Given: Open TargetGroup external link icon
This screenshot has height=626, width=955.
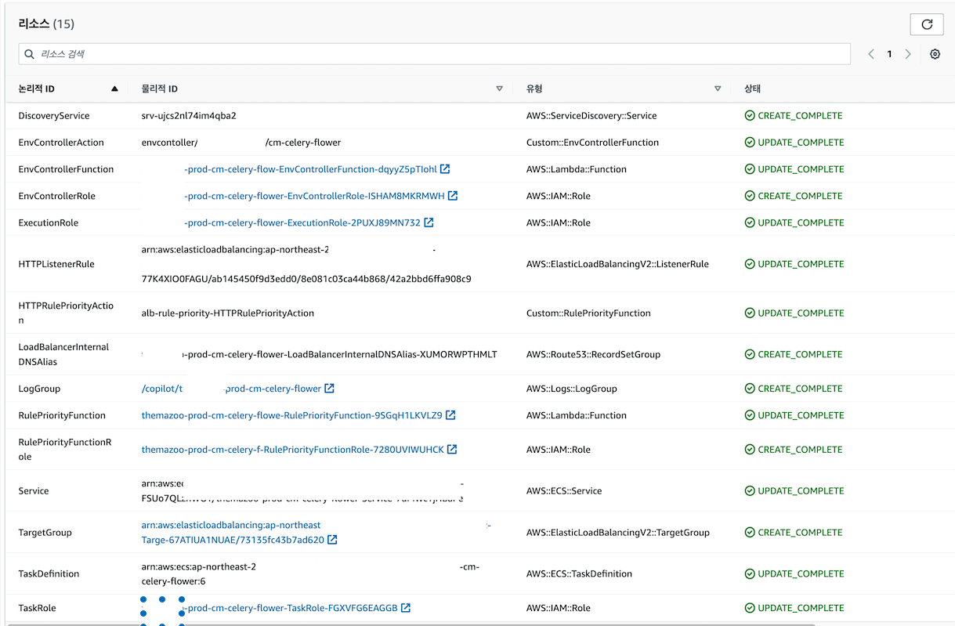Looking at the screenshot, I should 332,539.
